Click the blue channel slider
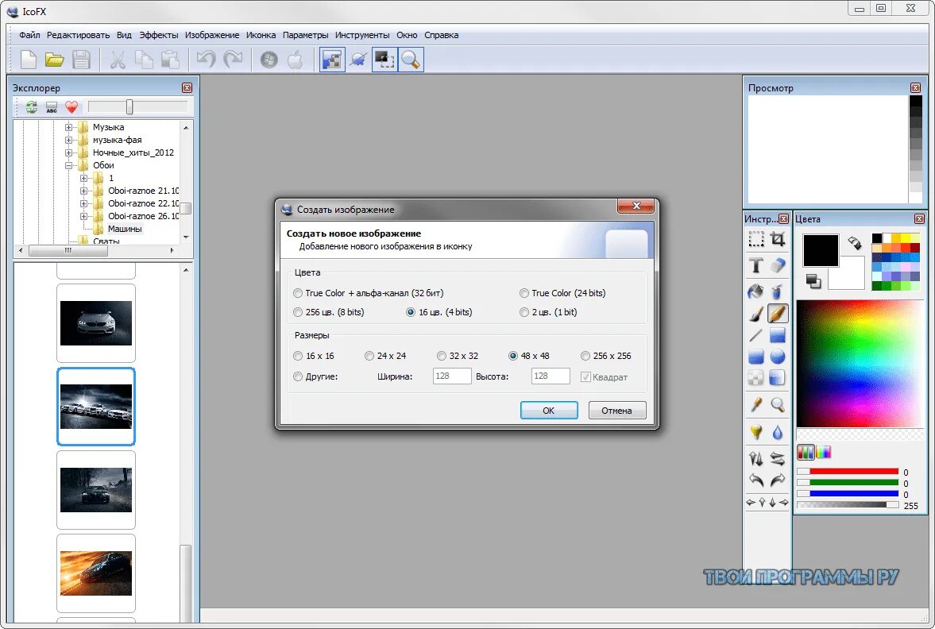Screen dimensions: 935x629 848,494
